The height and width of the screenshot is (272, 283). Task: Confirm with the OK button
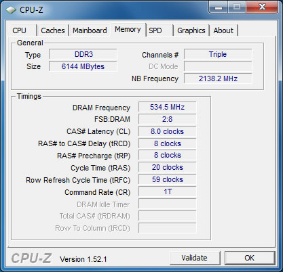coord(250,258)
